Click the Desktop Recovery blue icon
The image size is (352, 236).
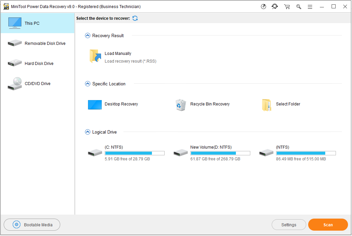(95, 105)
